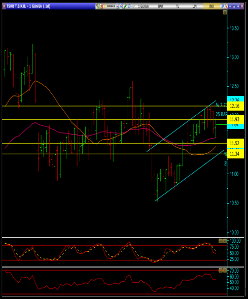Maximize the stochastic indicator panel
This screenshot has width=248, height=299.
pyautogui.click(x=221, y=241)
